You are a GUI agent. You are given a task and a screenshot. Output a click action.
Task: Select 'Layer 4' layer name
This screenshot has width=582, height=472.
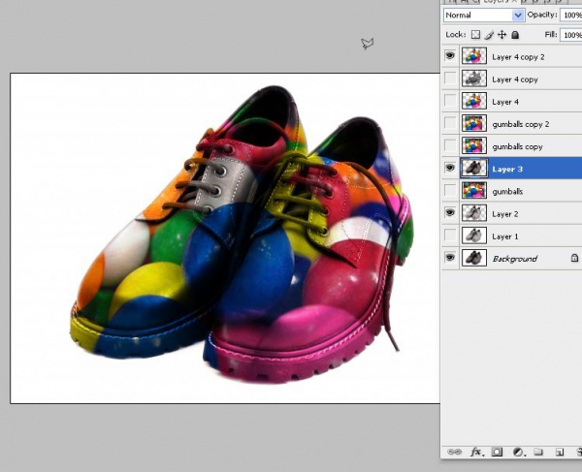(x=505, y=102)
